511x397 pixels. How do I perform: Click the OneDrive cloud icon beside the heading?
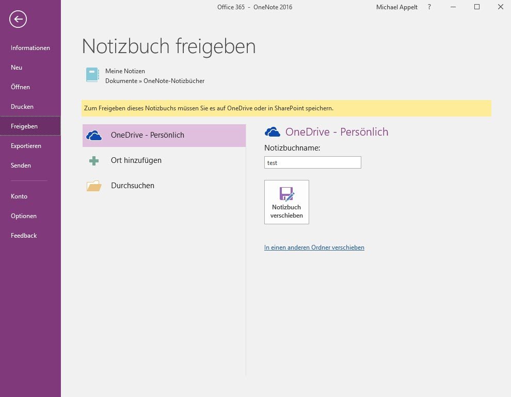click(273, 132)
